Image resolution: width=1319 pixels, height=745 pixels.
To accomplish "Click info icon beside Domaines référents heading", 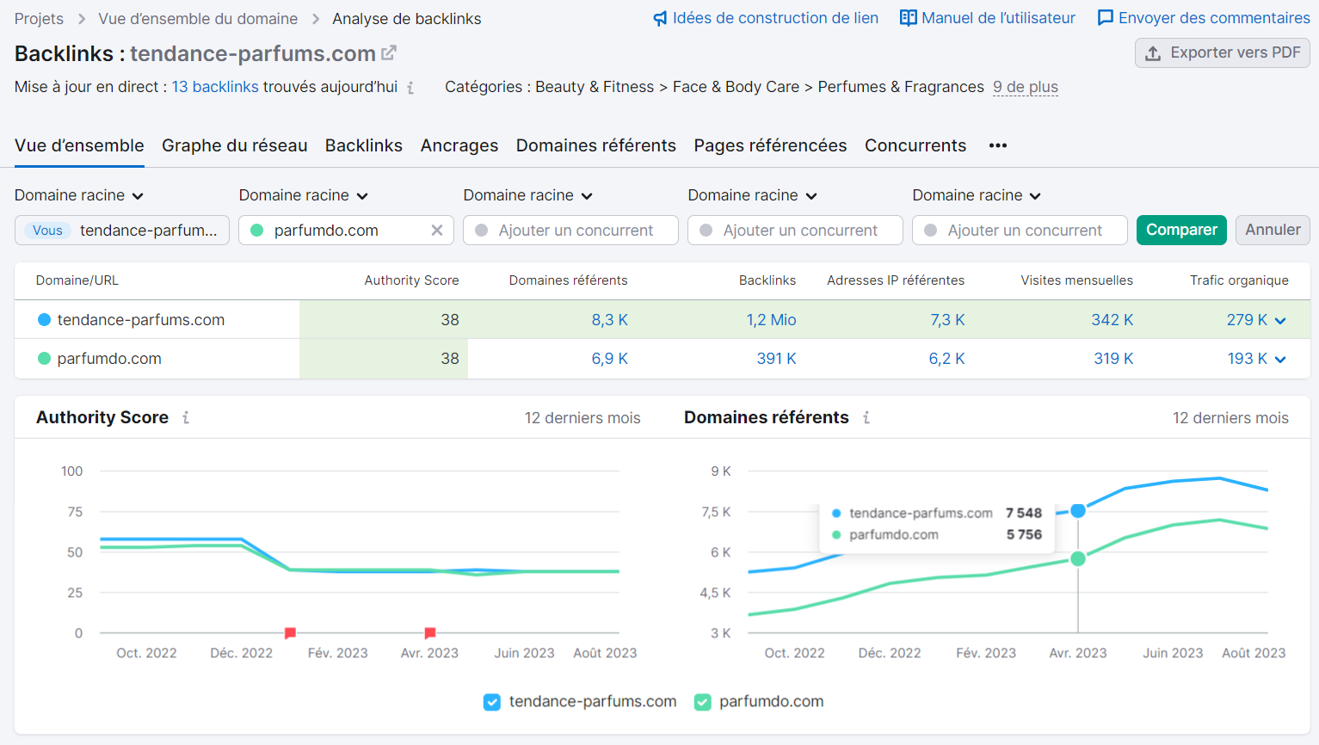I will pyautogui.click(x=866, y=417).
